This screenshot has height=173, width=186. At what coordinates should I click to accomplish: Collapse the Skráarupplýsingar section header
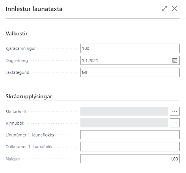[x=29, y=97]
